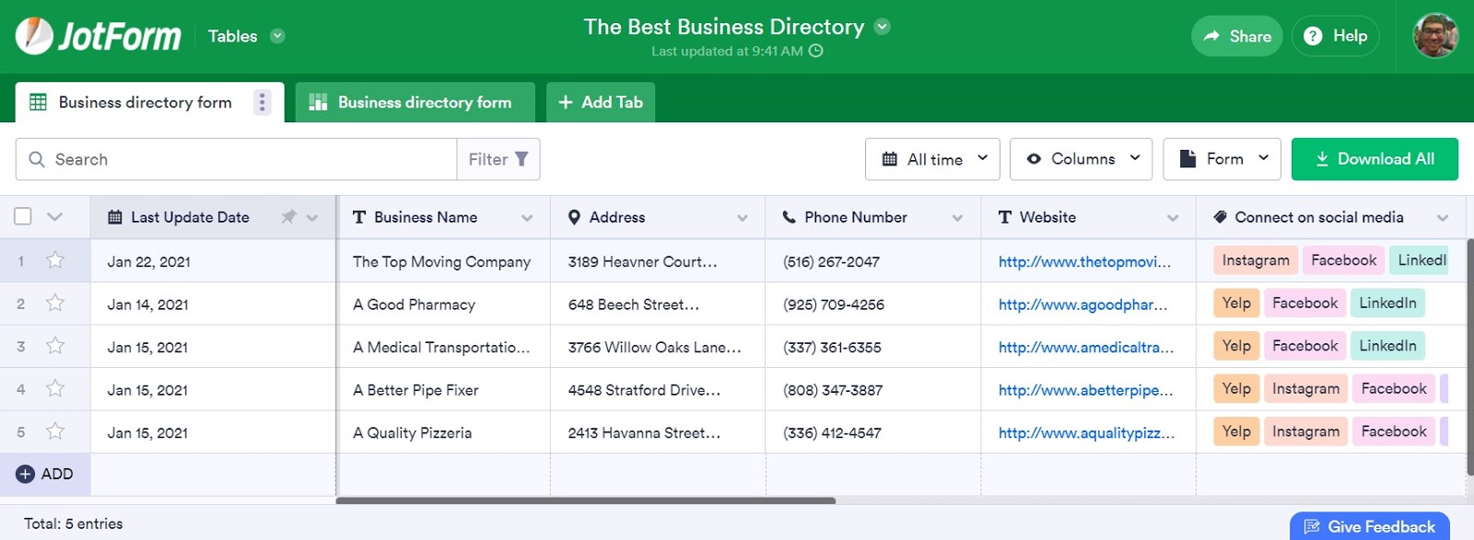Select address cell '3189 Heavner Court…'
The height and width of the screenshot is (540, 1474).
point(658,261)
